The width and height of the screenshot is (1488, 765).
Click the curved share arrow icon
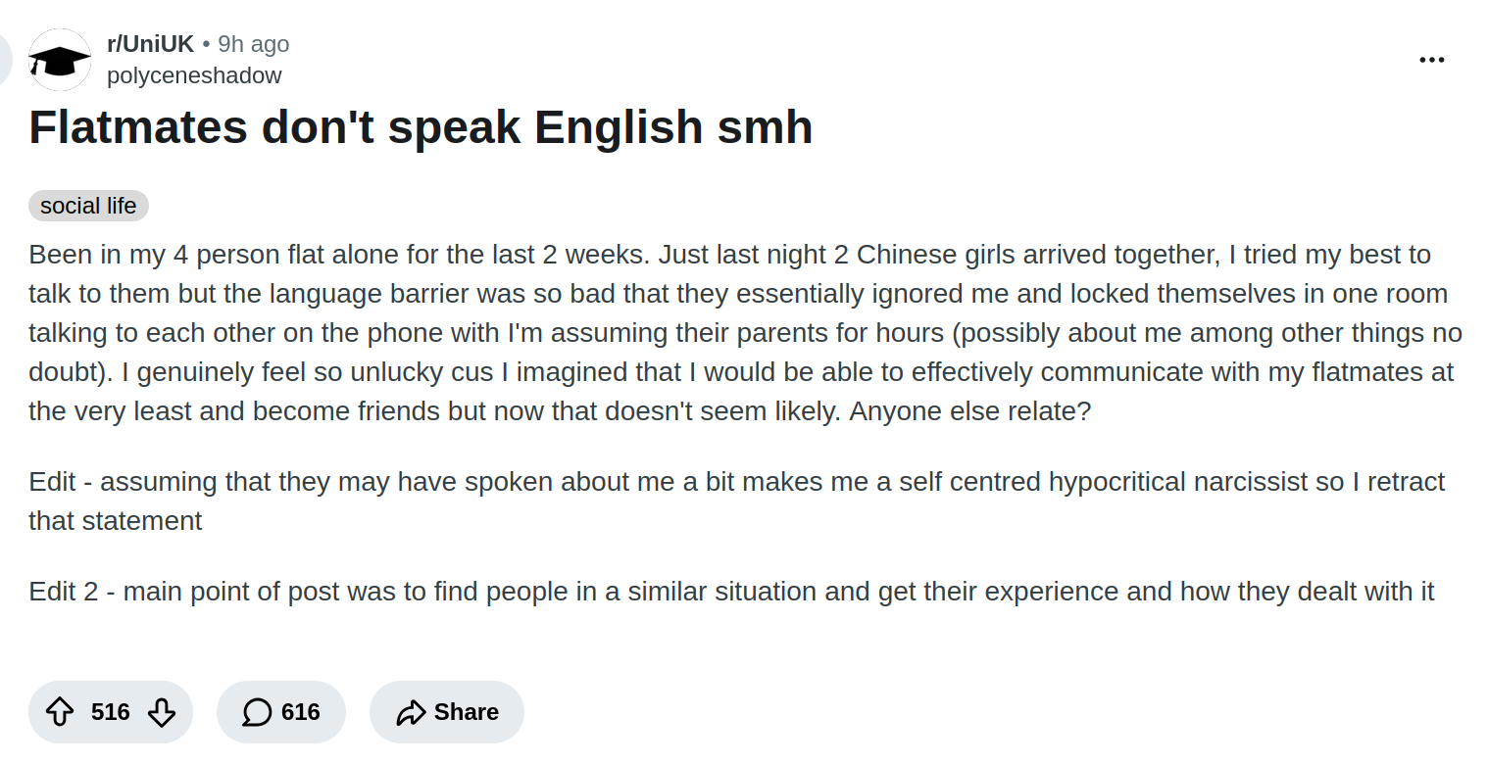pos(411,712)
